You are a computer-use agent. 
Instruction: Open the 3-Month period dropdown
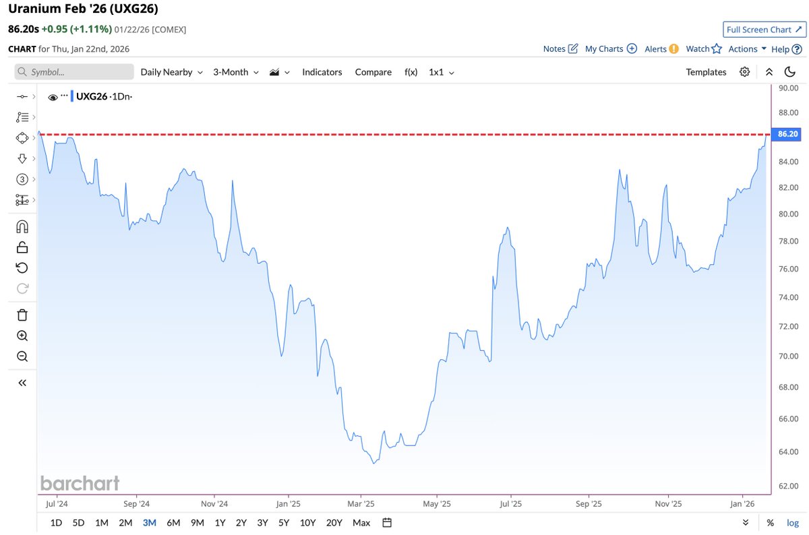click(x=235, y=72)
